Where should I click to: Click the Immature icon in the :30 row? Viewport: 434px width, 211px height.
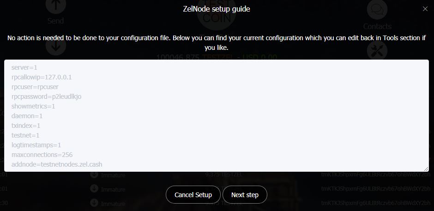[x=94, y=203]
